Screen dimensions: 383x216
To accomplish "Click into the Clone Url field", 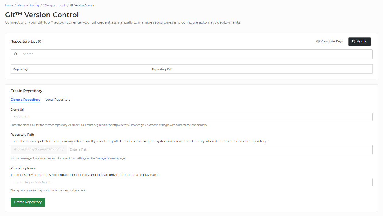I will click(192, 117).
